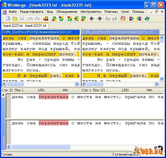166x158 pixels.
Task: Select the biank3223.txt - biank32231.txt tab
Action: click(x=25, y=26)
